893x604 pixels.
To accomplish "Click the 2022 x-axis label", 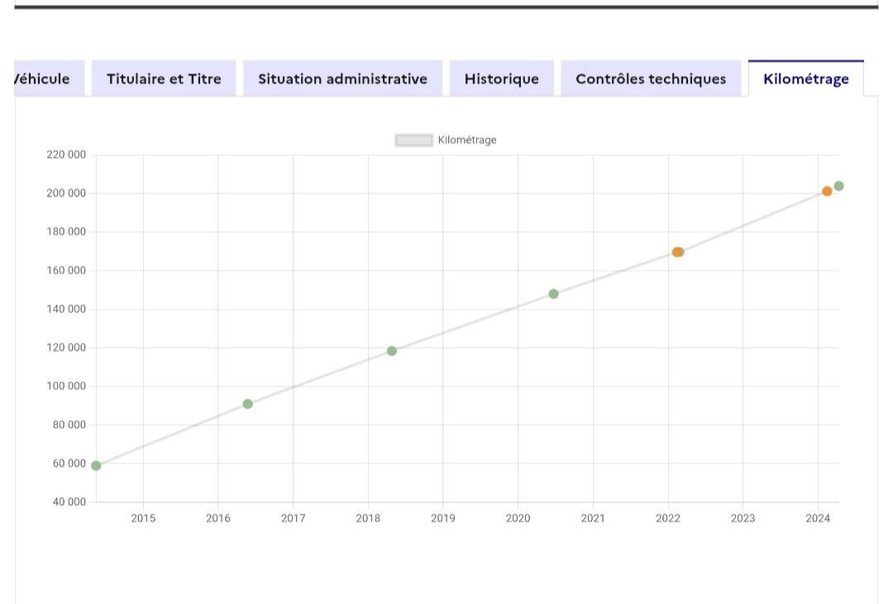I will pyautogui.click(x=668, y=518).
